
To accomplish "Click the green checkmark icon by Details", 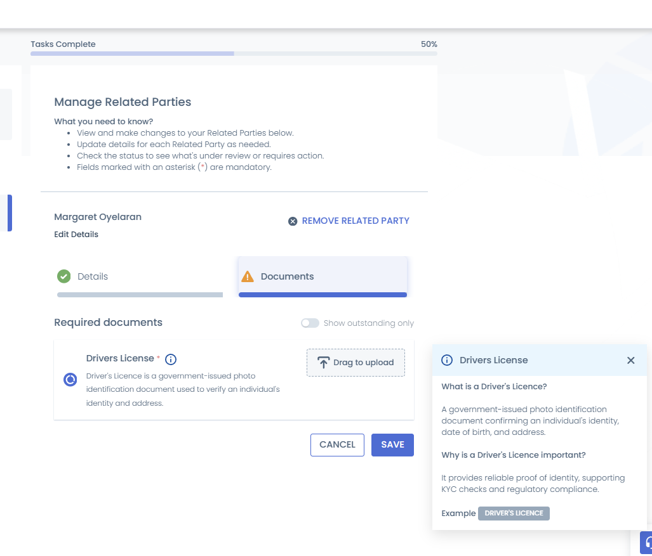I will point(63,276).
